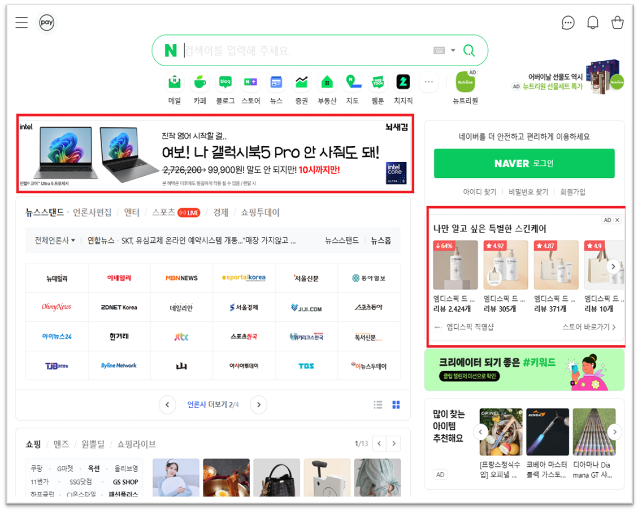Open 회원가입 link

tap(572, 192)
